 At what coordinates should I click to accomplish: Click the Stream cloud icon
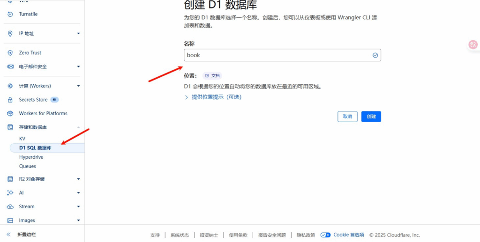point(10,206)
